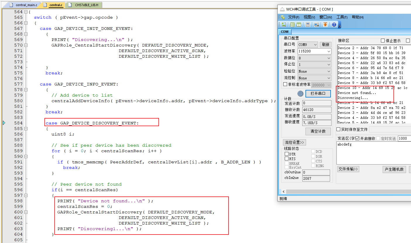The height and width of the screenshot is (243, 411).
Task: Open the 停止位 dropdown showing 1
Action: click(x=315, y=64)
